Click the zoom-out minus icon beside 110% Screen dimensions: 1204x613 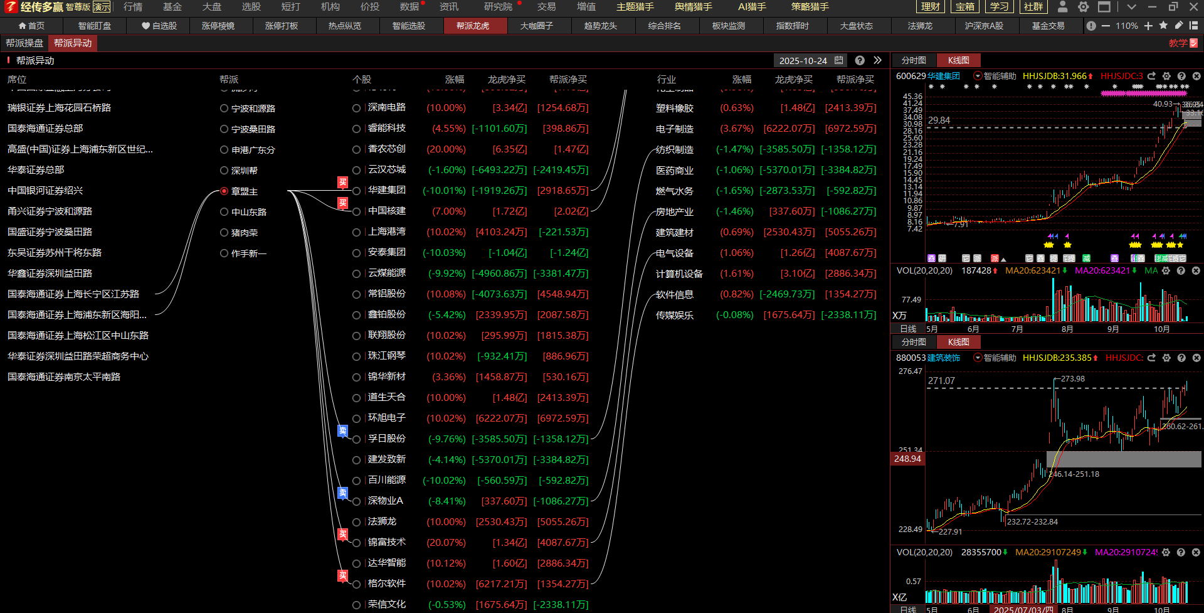pyautogui.click(x=1106, y=26)
